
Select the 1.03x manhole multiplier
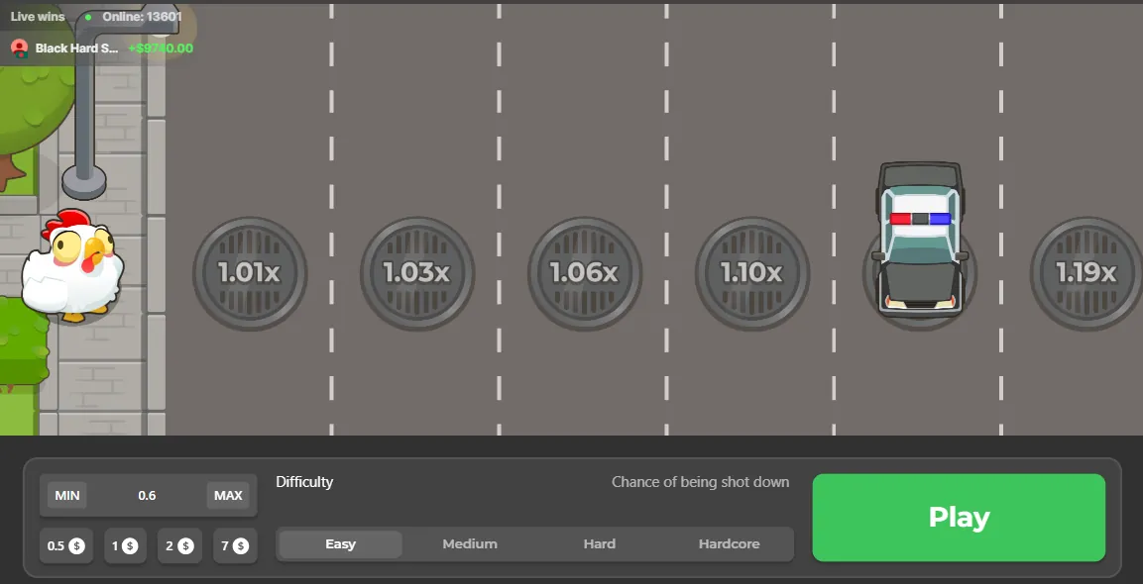(x=417, y=273)
